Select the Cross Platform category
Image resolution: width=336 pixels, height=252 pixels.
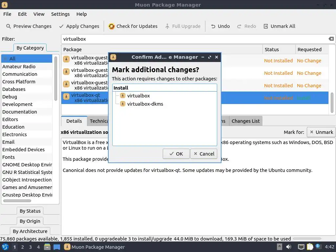pyautogui.click(x=27, y=82)
